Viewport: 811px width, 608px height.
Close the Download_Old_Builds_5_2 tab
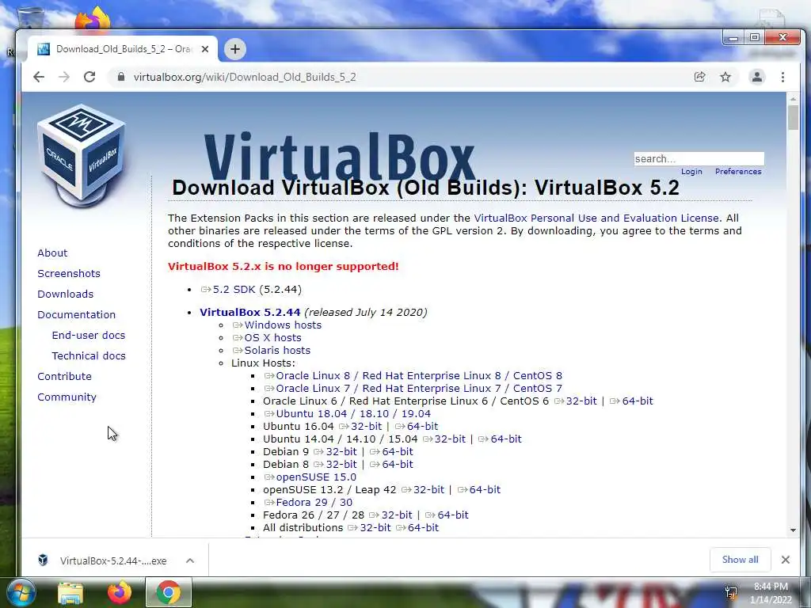click(x=205, y=49)
